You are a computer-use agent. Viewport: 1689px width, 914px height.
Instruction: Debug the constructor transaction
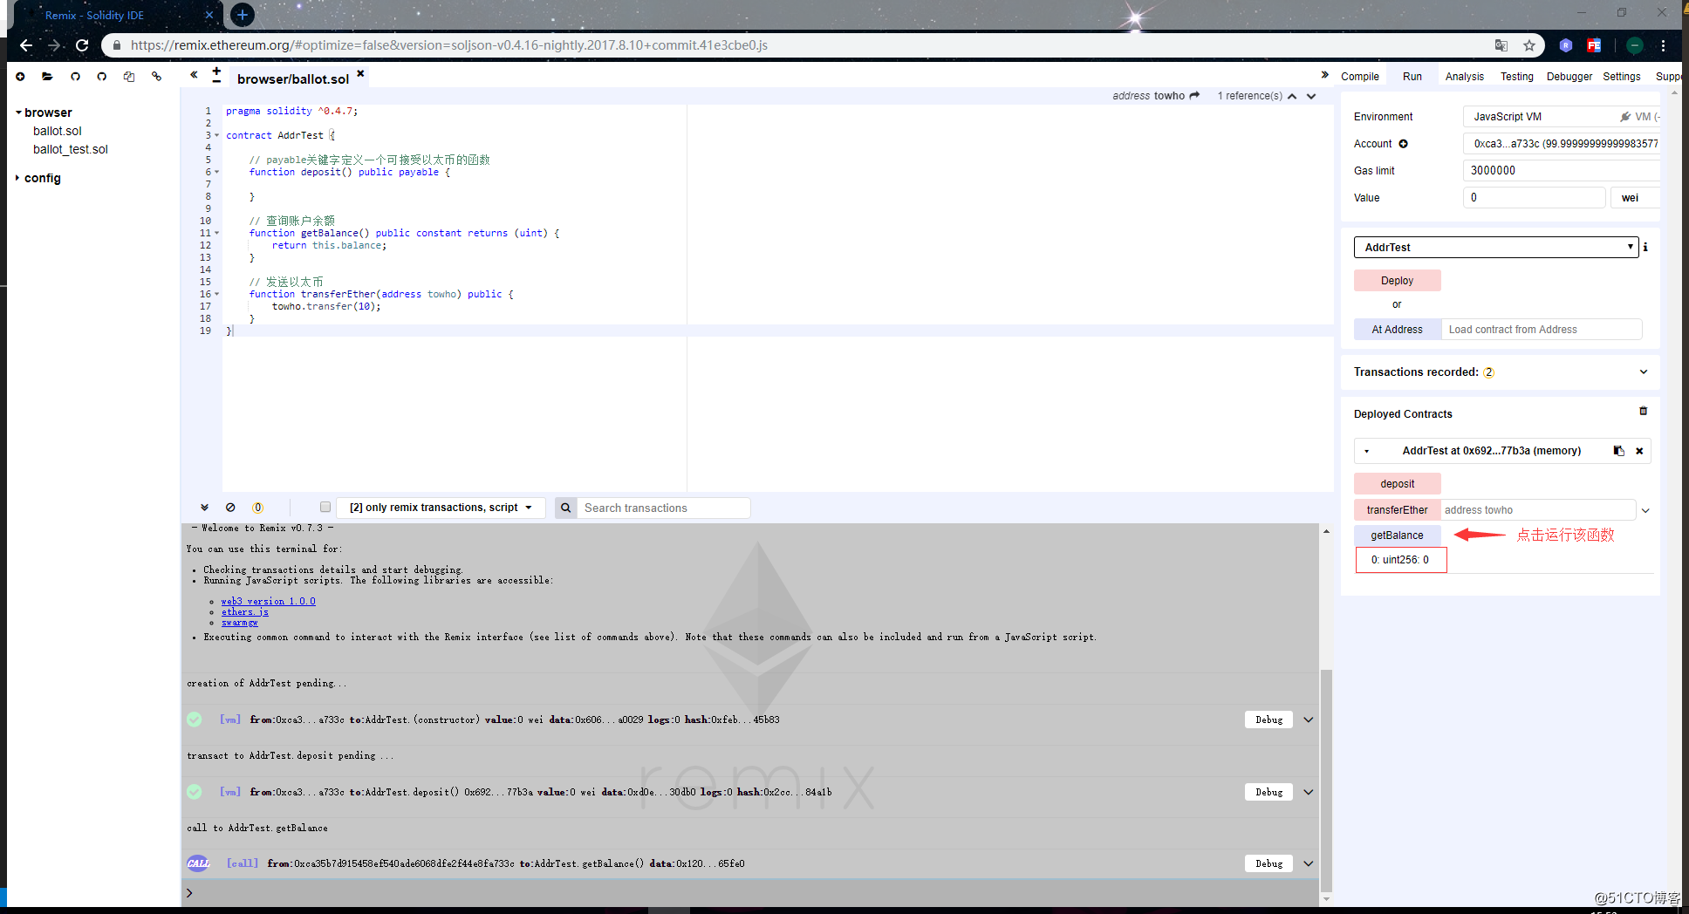click(x=1268, y=720)
